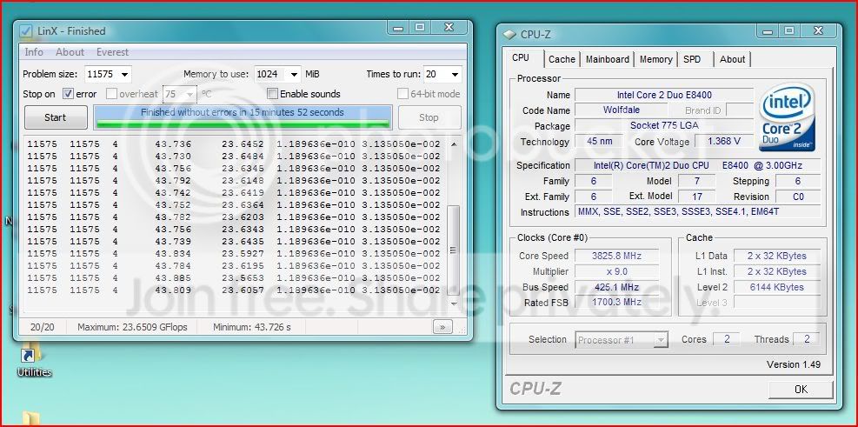Click the 20/20 status bar counter
Image resolution: width=858 pixels, height=427 pixels.
41,327
